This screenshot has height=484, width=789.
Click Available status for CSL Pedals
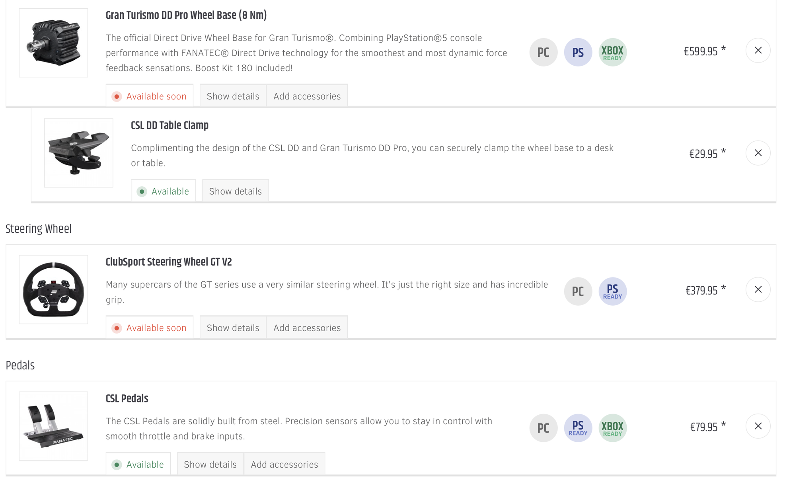[138, 464]
